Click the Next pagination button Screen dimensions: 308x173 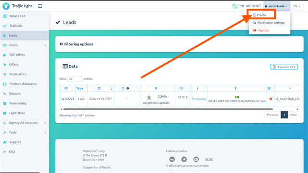[294, 115]
